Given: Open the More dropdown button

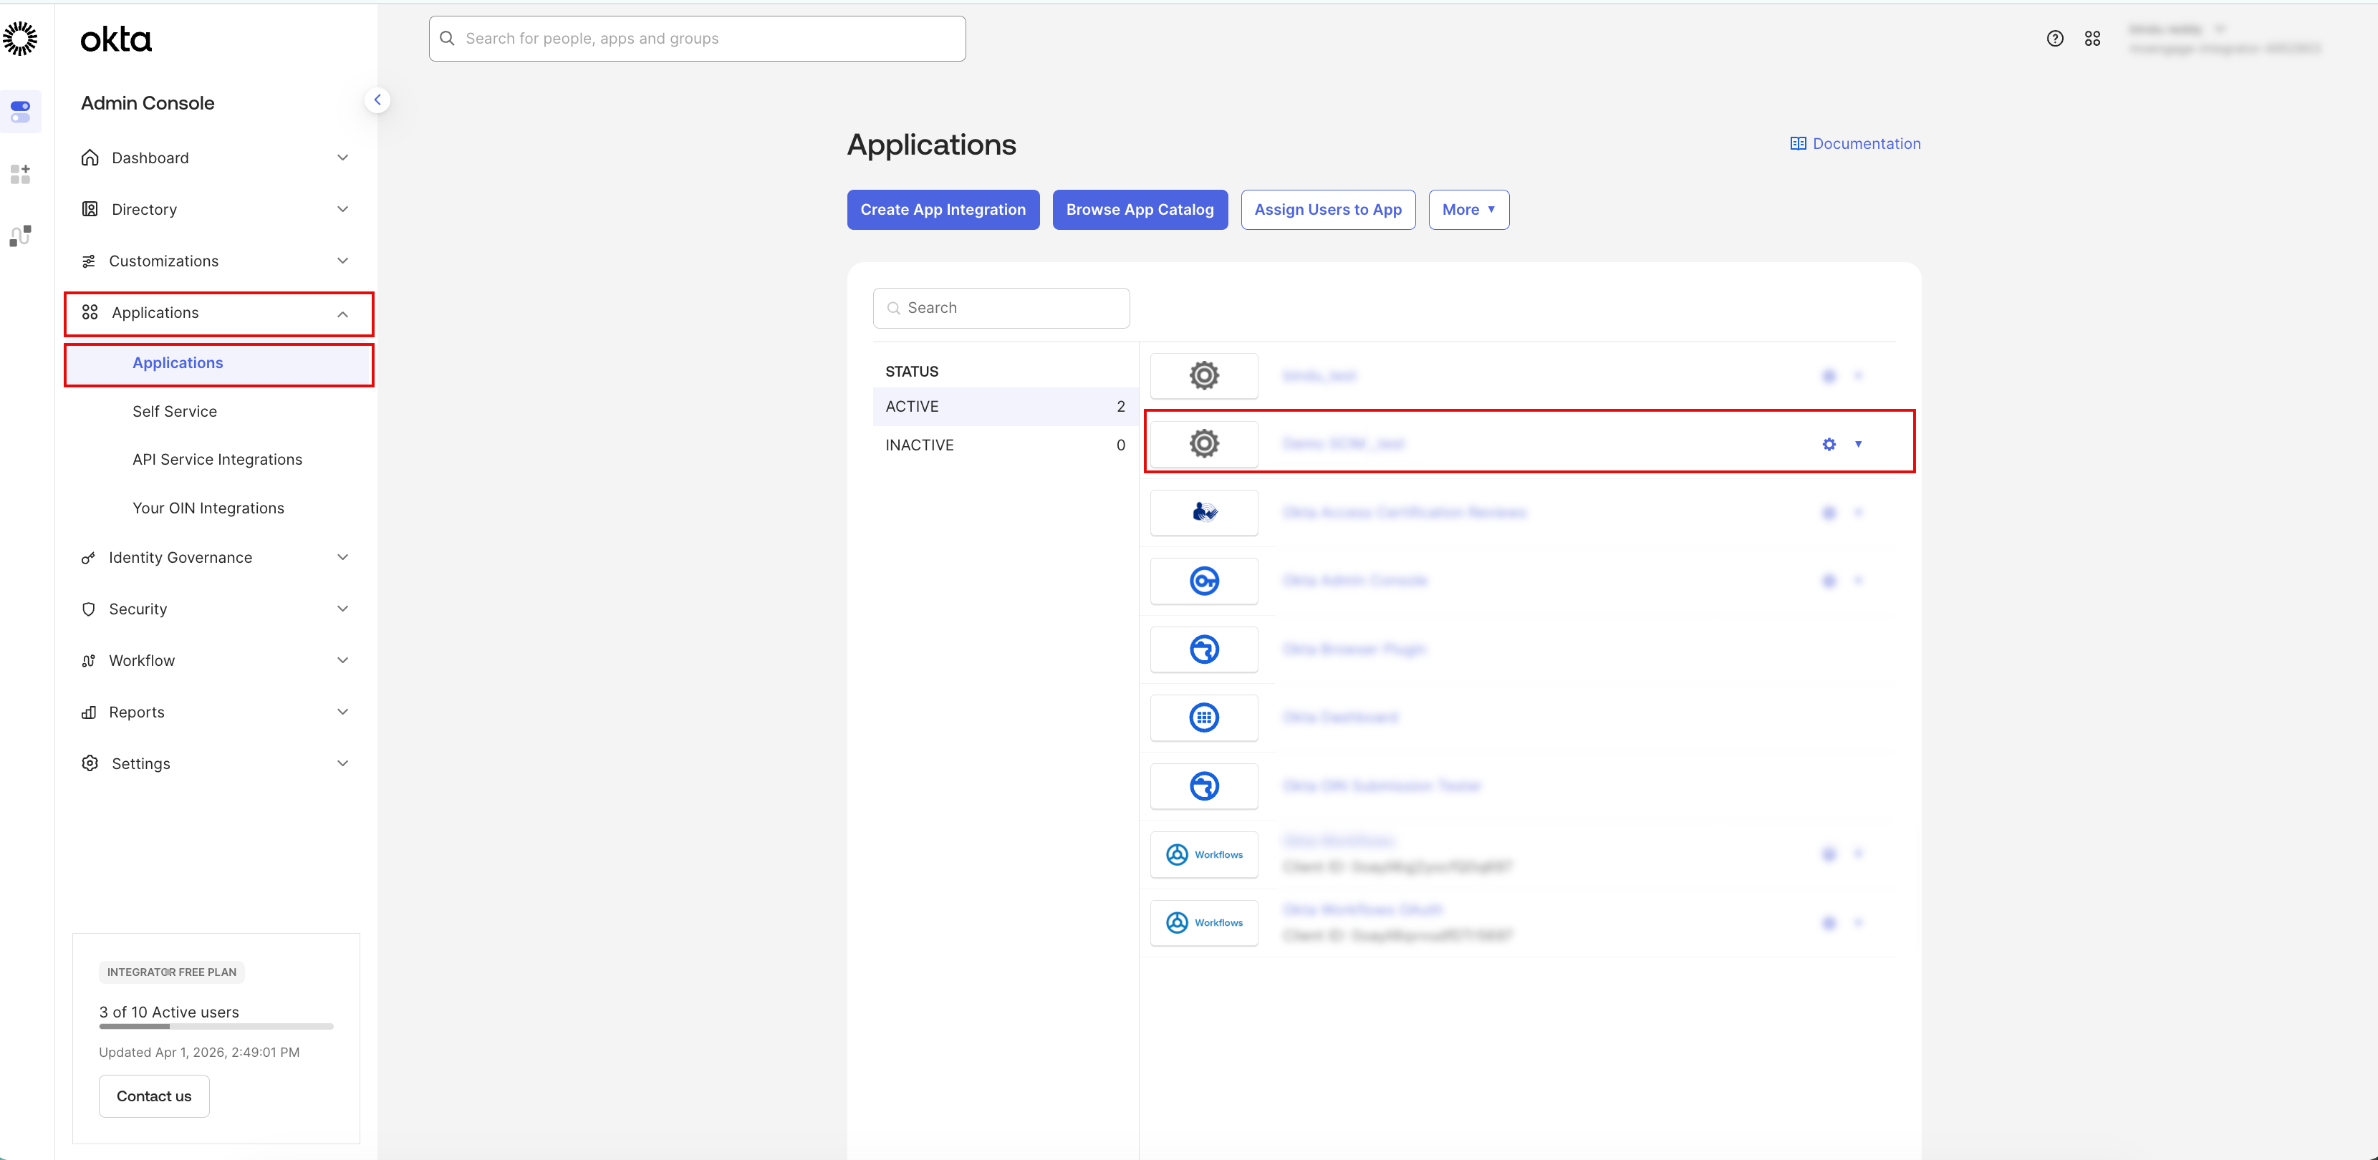Looking at the screenshot, I should (1468, 210).
